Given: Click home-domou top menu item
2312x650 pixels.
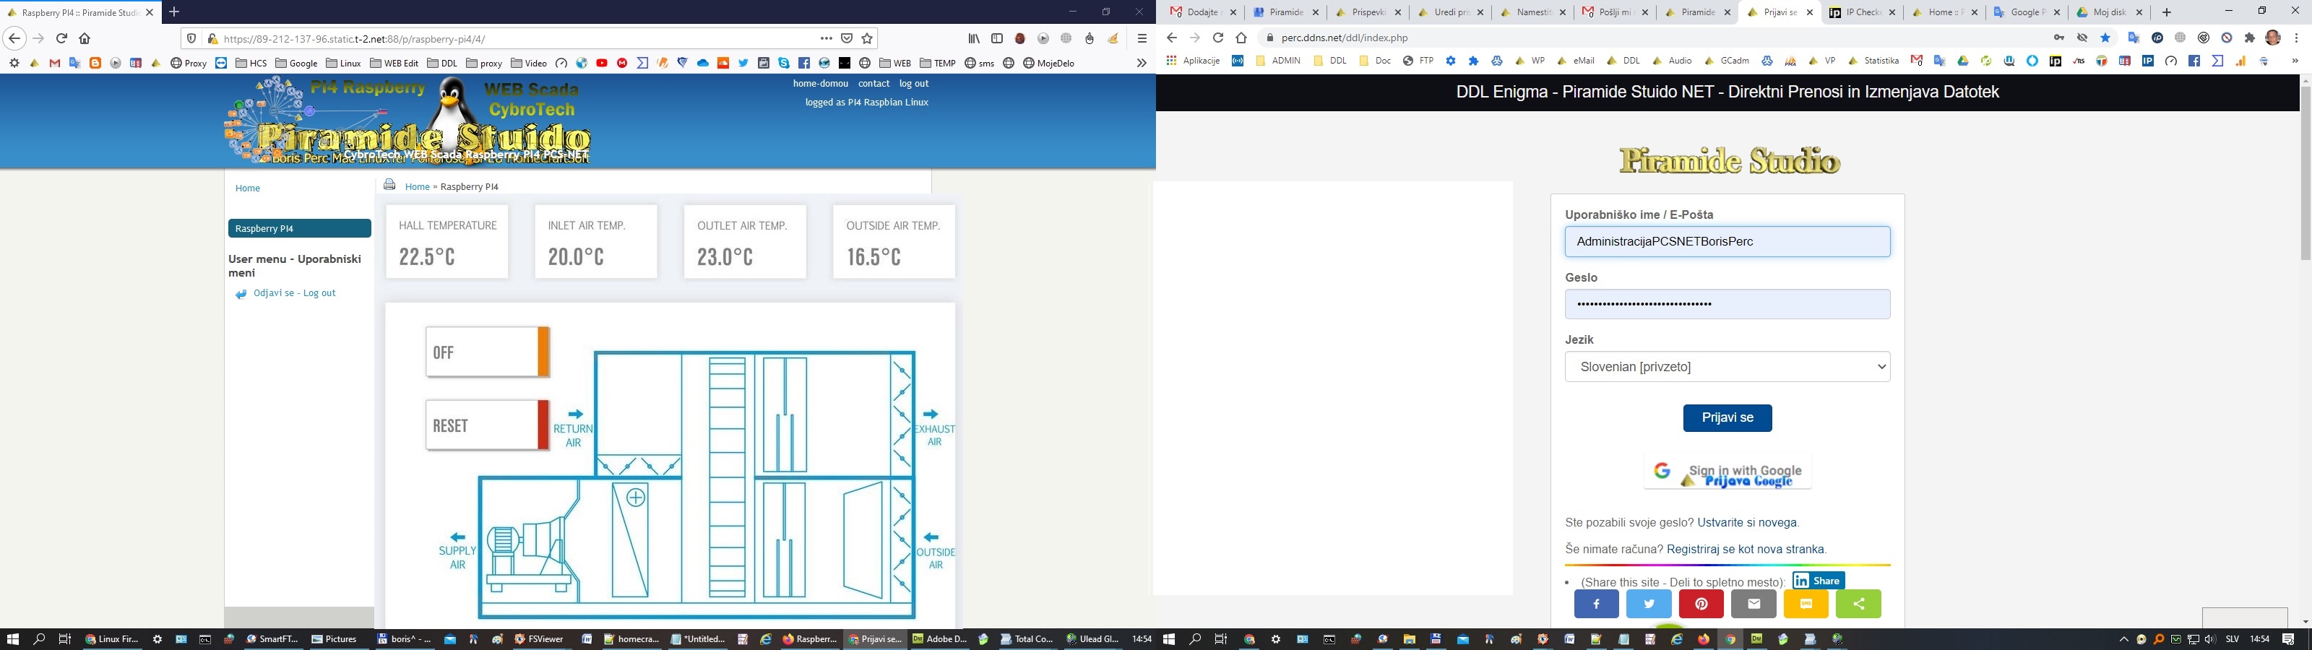Looking at the screenshot, I should pyautogui.click(x=820, y=84).
